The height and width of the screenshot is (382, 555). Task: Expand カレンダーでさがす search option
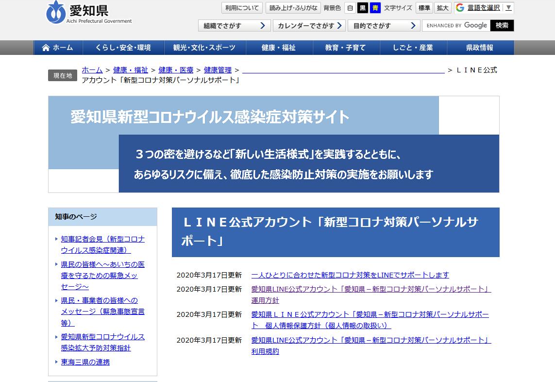pos(309,26)
